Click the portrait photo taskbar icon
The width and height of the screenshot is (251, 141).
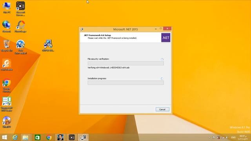[60, 137]
